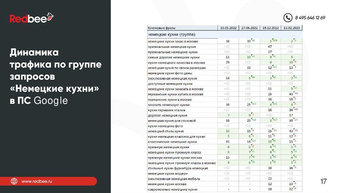The width and height of the screenshot is (344, 193).
Task: Click value 47 in 'премиальная немецкая кухня' row
Action: point(270,46)
